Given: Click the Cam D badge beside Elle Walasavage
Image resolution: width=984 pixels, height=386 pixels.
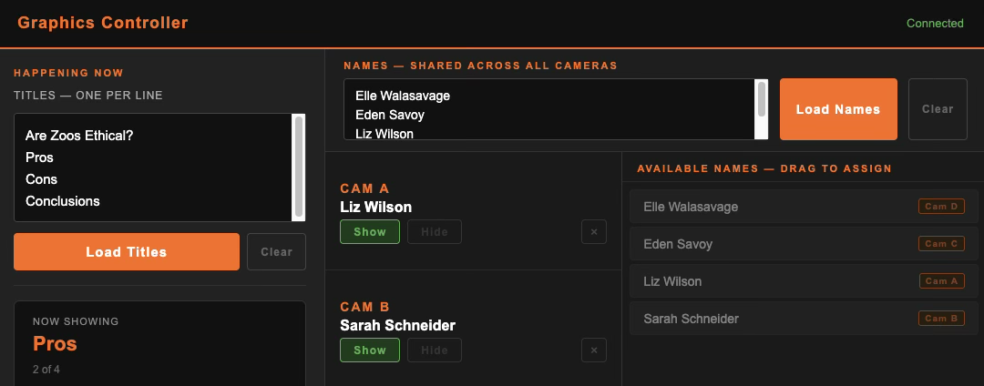Looking at the screenshot, I should click(941, 207).
